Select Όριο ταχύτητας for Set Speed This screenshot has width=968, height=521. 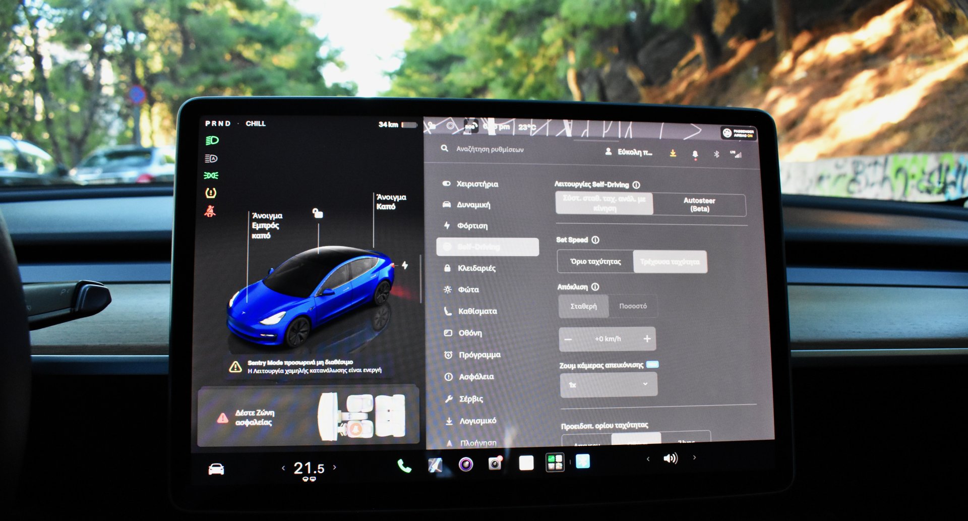pos(595,261)
